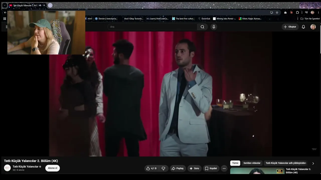321x180 pixels.
Task: Focus the YouTube Ara search box
Action: (152, 27)
